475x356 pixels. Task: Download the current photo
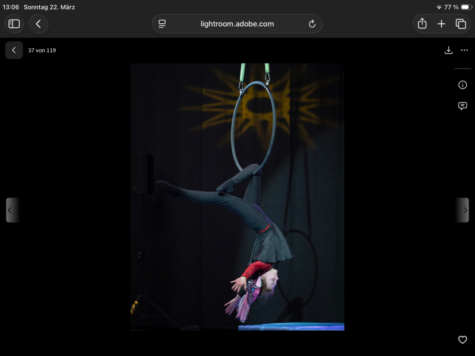448,50
